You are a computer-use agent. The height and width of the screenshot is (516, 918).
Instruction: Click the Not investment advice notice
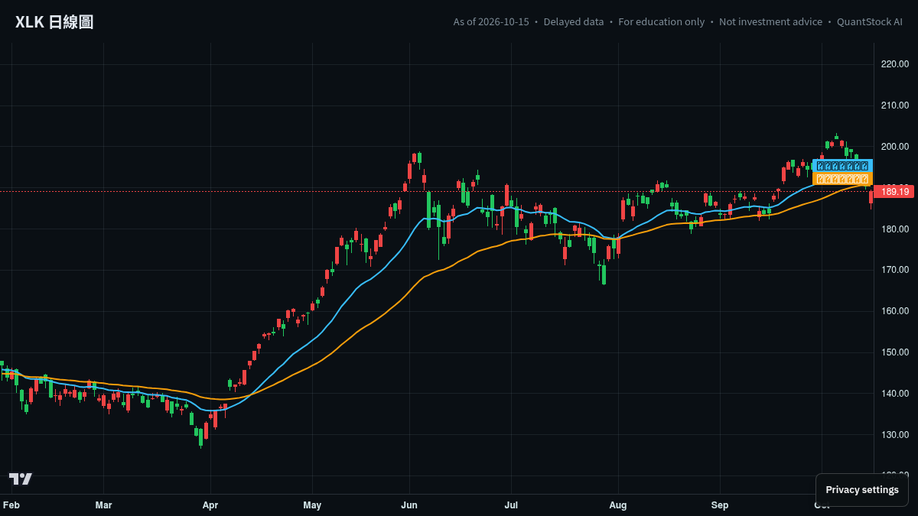click(770, 22)
